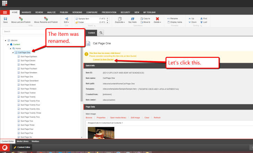Switch to the Content Editor bottom tab
Image resolution: width=253 pixels, height=153 pixels.
click(8, 141)
